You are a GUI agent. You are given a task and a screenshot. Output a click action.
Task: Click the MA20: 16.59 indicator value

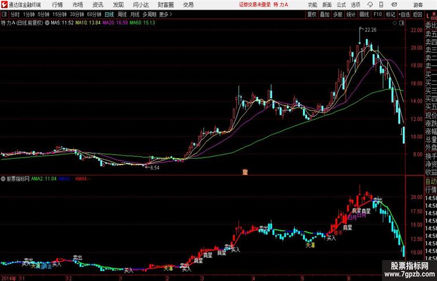115,23
